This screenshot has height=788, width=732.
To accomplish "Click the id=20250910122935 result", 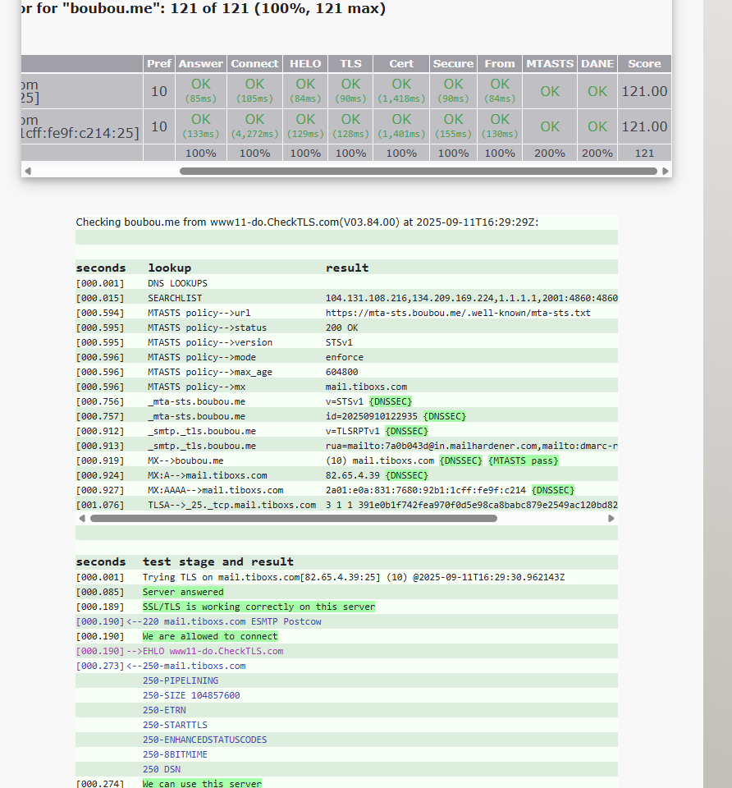I will pos(371,416).
